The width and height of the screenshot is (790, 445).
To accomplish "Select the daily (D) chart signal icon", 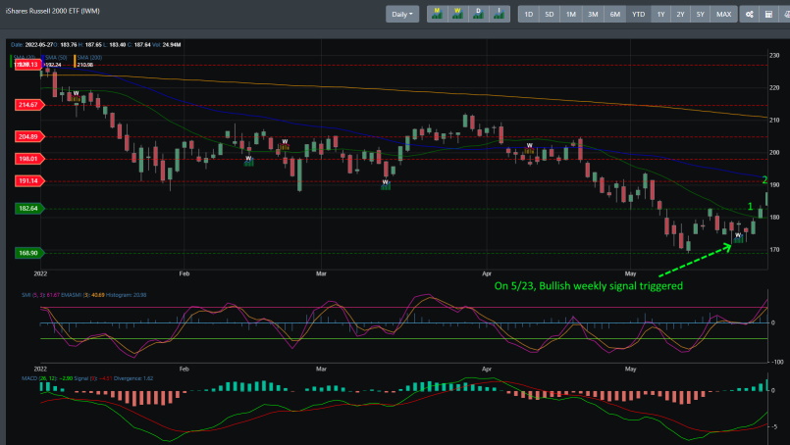I will [x=478, y=14].
